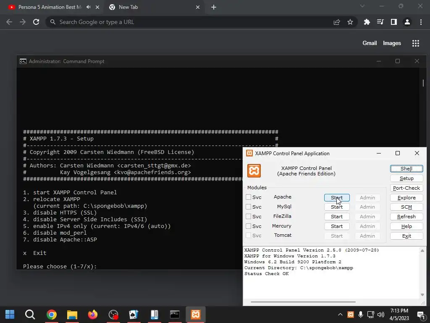Open File Explorer from the taskbar
This screenshot has height=323, width=430.
pyautogui.click(x=72, y=314)
